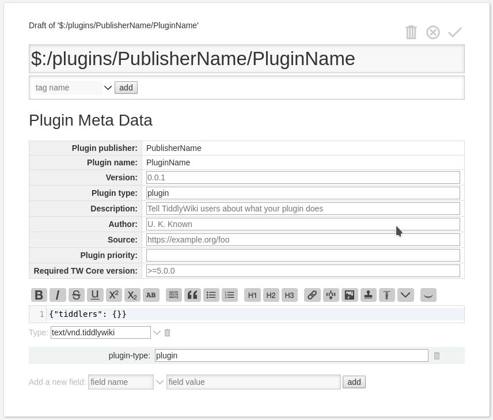493x420 pixels.
Task: Click the Source URL input field
Action: coord(303,240)
